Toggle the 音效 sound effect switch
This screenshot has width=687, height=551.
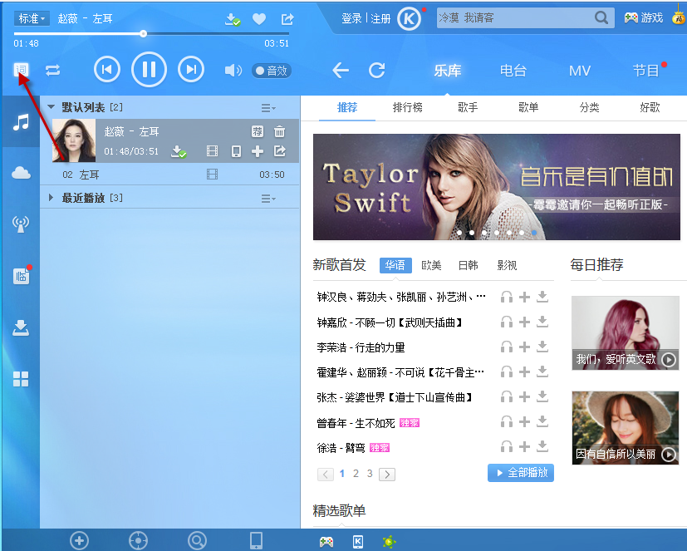tap(272, 71)
